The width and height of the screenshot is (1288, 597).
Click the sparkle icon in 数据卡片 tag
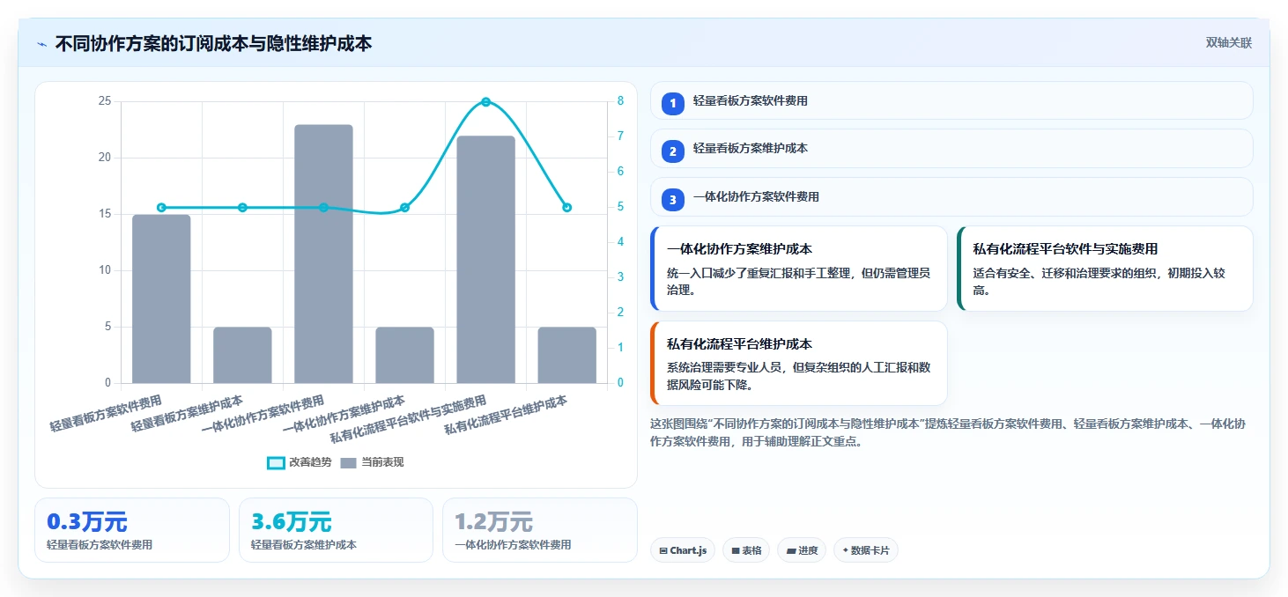(846, 550)
